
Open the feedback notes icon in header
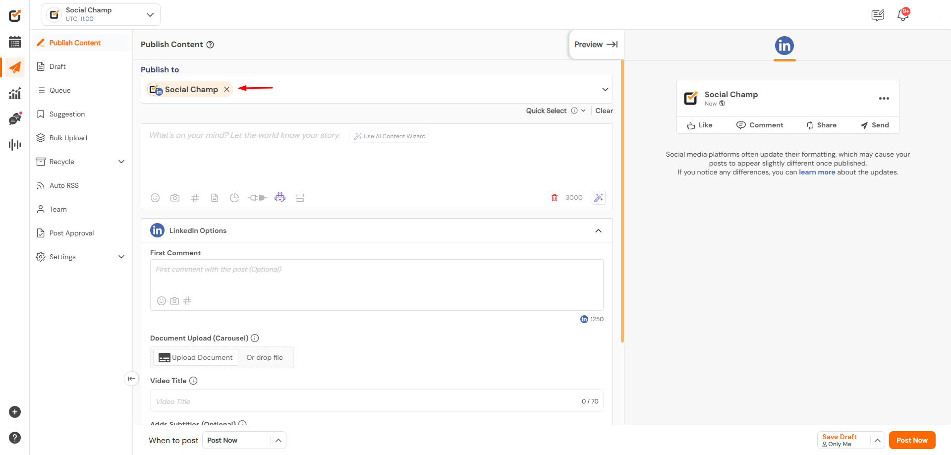tap(878, 15)
